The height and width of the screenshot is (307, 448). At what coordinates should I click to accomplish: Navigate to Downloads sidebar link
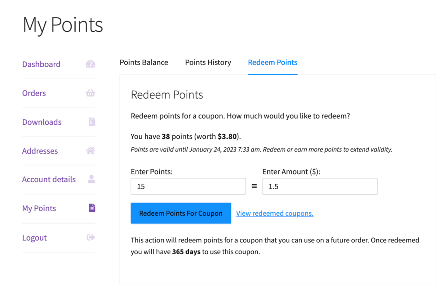(x=42, y=122)
